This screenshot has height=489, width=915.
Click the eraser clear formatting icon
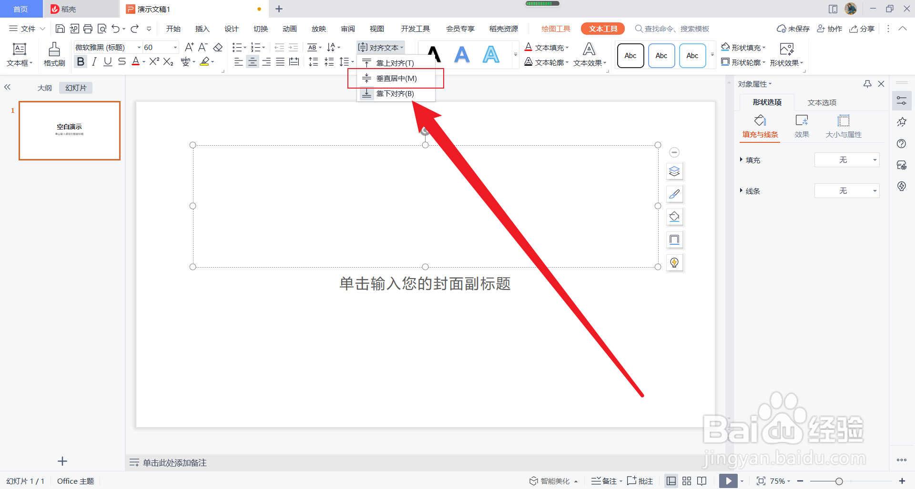click(218, 47)
